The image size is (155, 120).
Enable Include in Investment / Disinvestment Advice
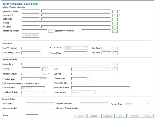(x=3, y=84)
